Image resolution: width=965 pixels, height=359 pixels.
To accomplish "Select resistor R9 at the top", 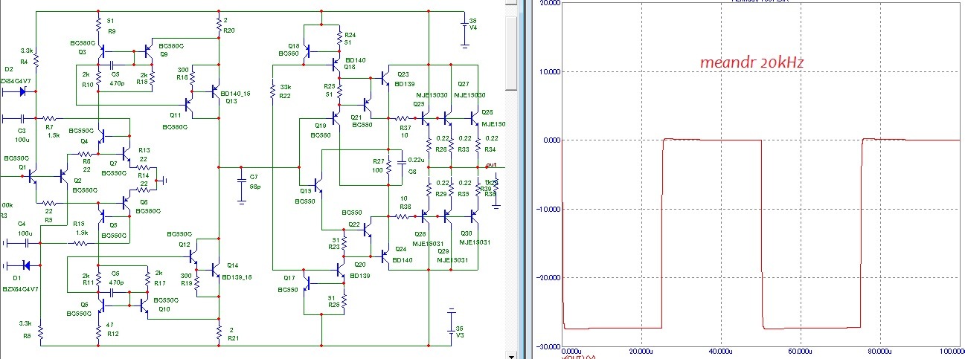I will tap(98, 26).
